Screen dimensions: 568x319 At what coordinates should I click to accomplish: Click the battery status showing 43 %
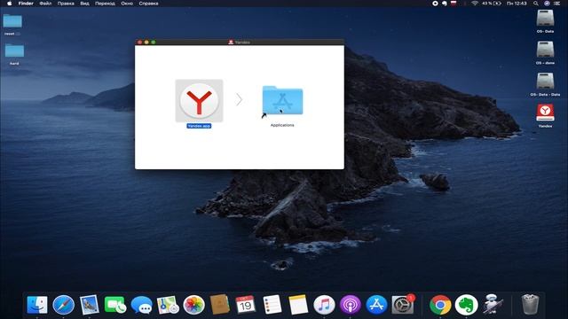tap(492, 4)
